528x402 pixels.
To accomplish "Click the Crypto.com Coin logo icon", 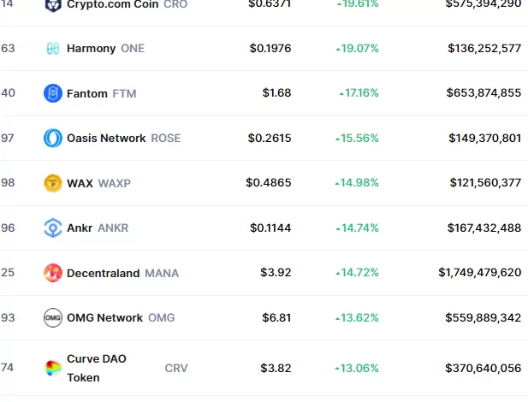I will tap(53, 4).
